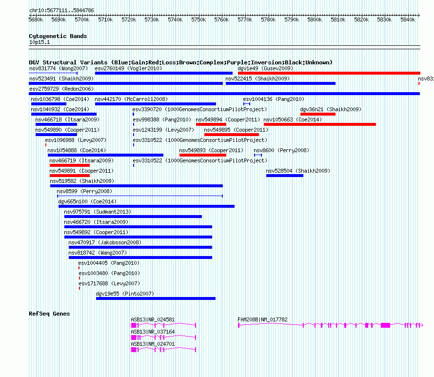Select the nsv466719 (Itsara2009) label
The width and height of the screenshot is (434, 377).
click(x=81, y=160)
